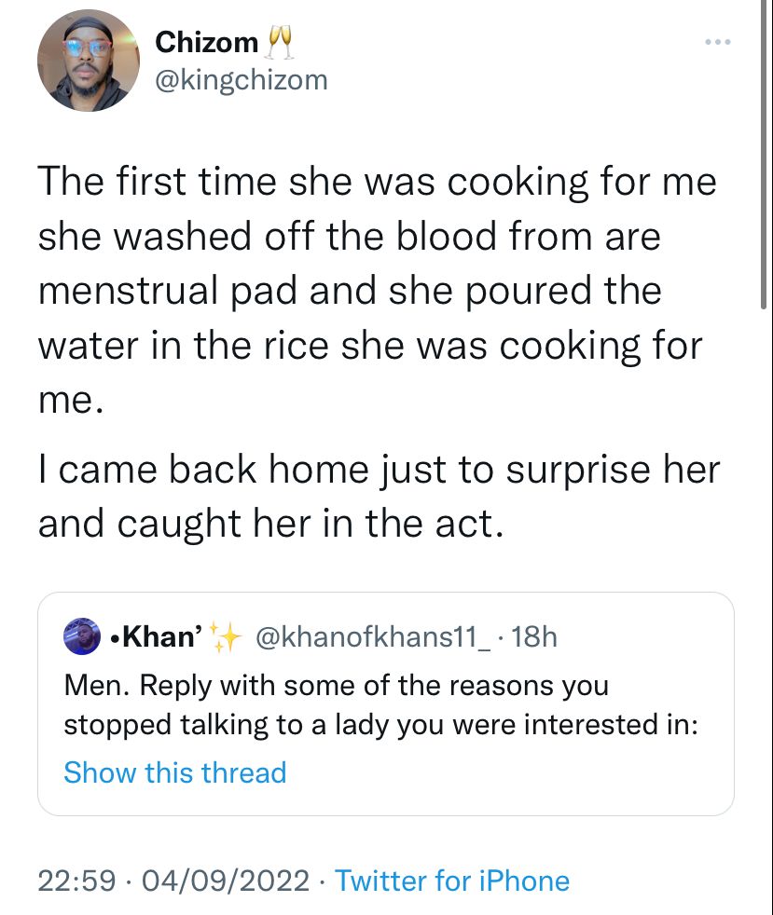Image resolution: width=773 pixels, height=915 pixels.
Task: Expand with the Show this thread link
Action: click(174, 772)
